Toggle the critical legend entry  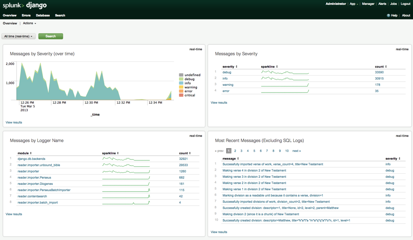187,95
